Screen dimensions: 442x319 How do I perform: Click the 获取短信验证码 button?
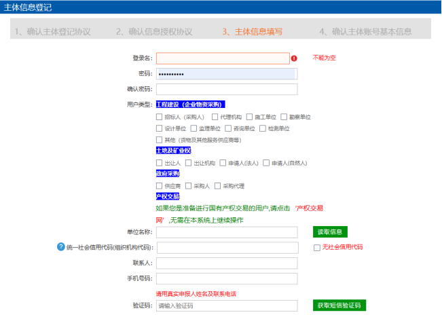click(x=339, y=305)
